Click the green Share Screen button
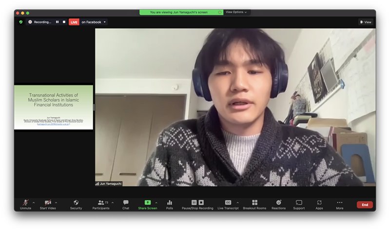This screenshot has height=230, width=390. 148,203
